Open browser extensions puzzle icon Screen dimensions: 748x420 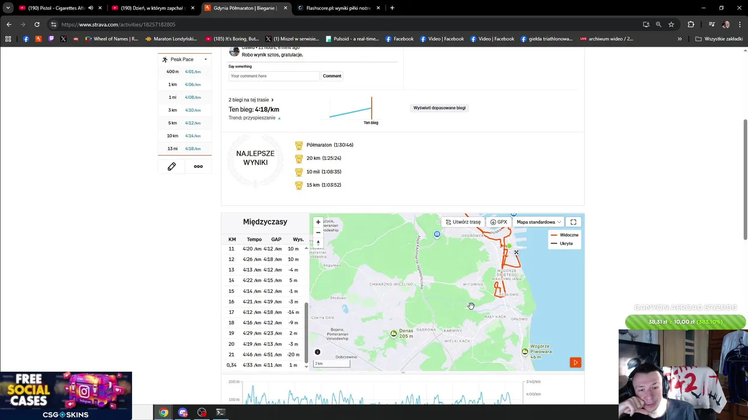[x=691, y=24]
